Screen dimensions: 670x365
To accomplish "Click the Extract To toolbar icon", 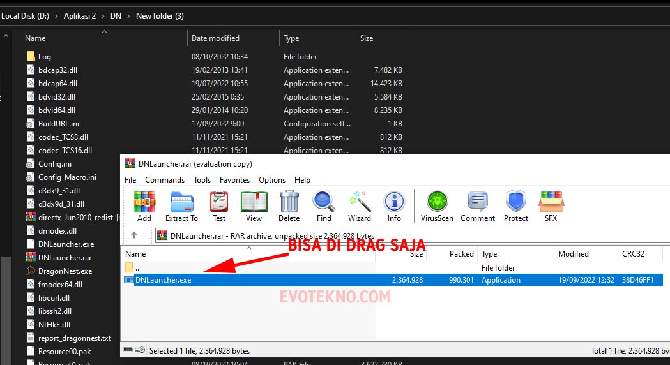I will click(181, 205).
